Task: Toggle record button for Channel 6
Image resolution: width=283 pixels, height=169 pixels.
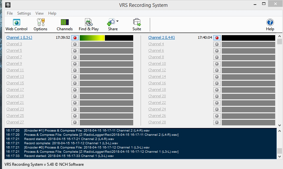Action: (217, 51)
